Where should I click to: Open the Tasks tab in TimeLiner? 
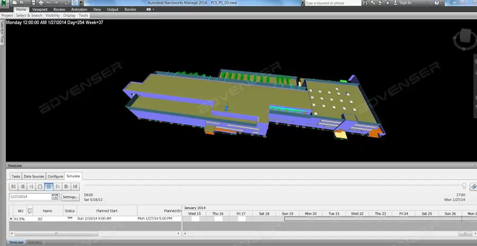pyautogui.click(x=16, y=176)
